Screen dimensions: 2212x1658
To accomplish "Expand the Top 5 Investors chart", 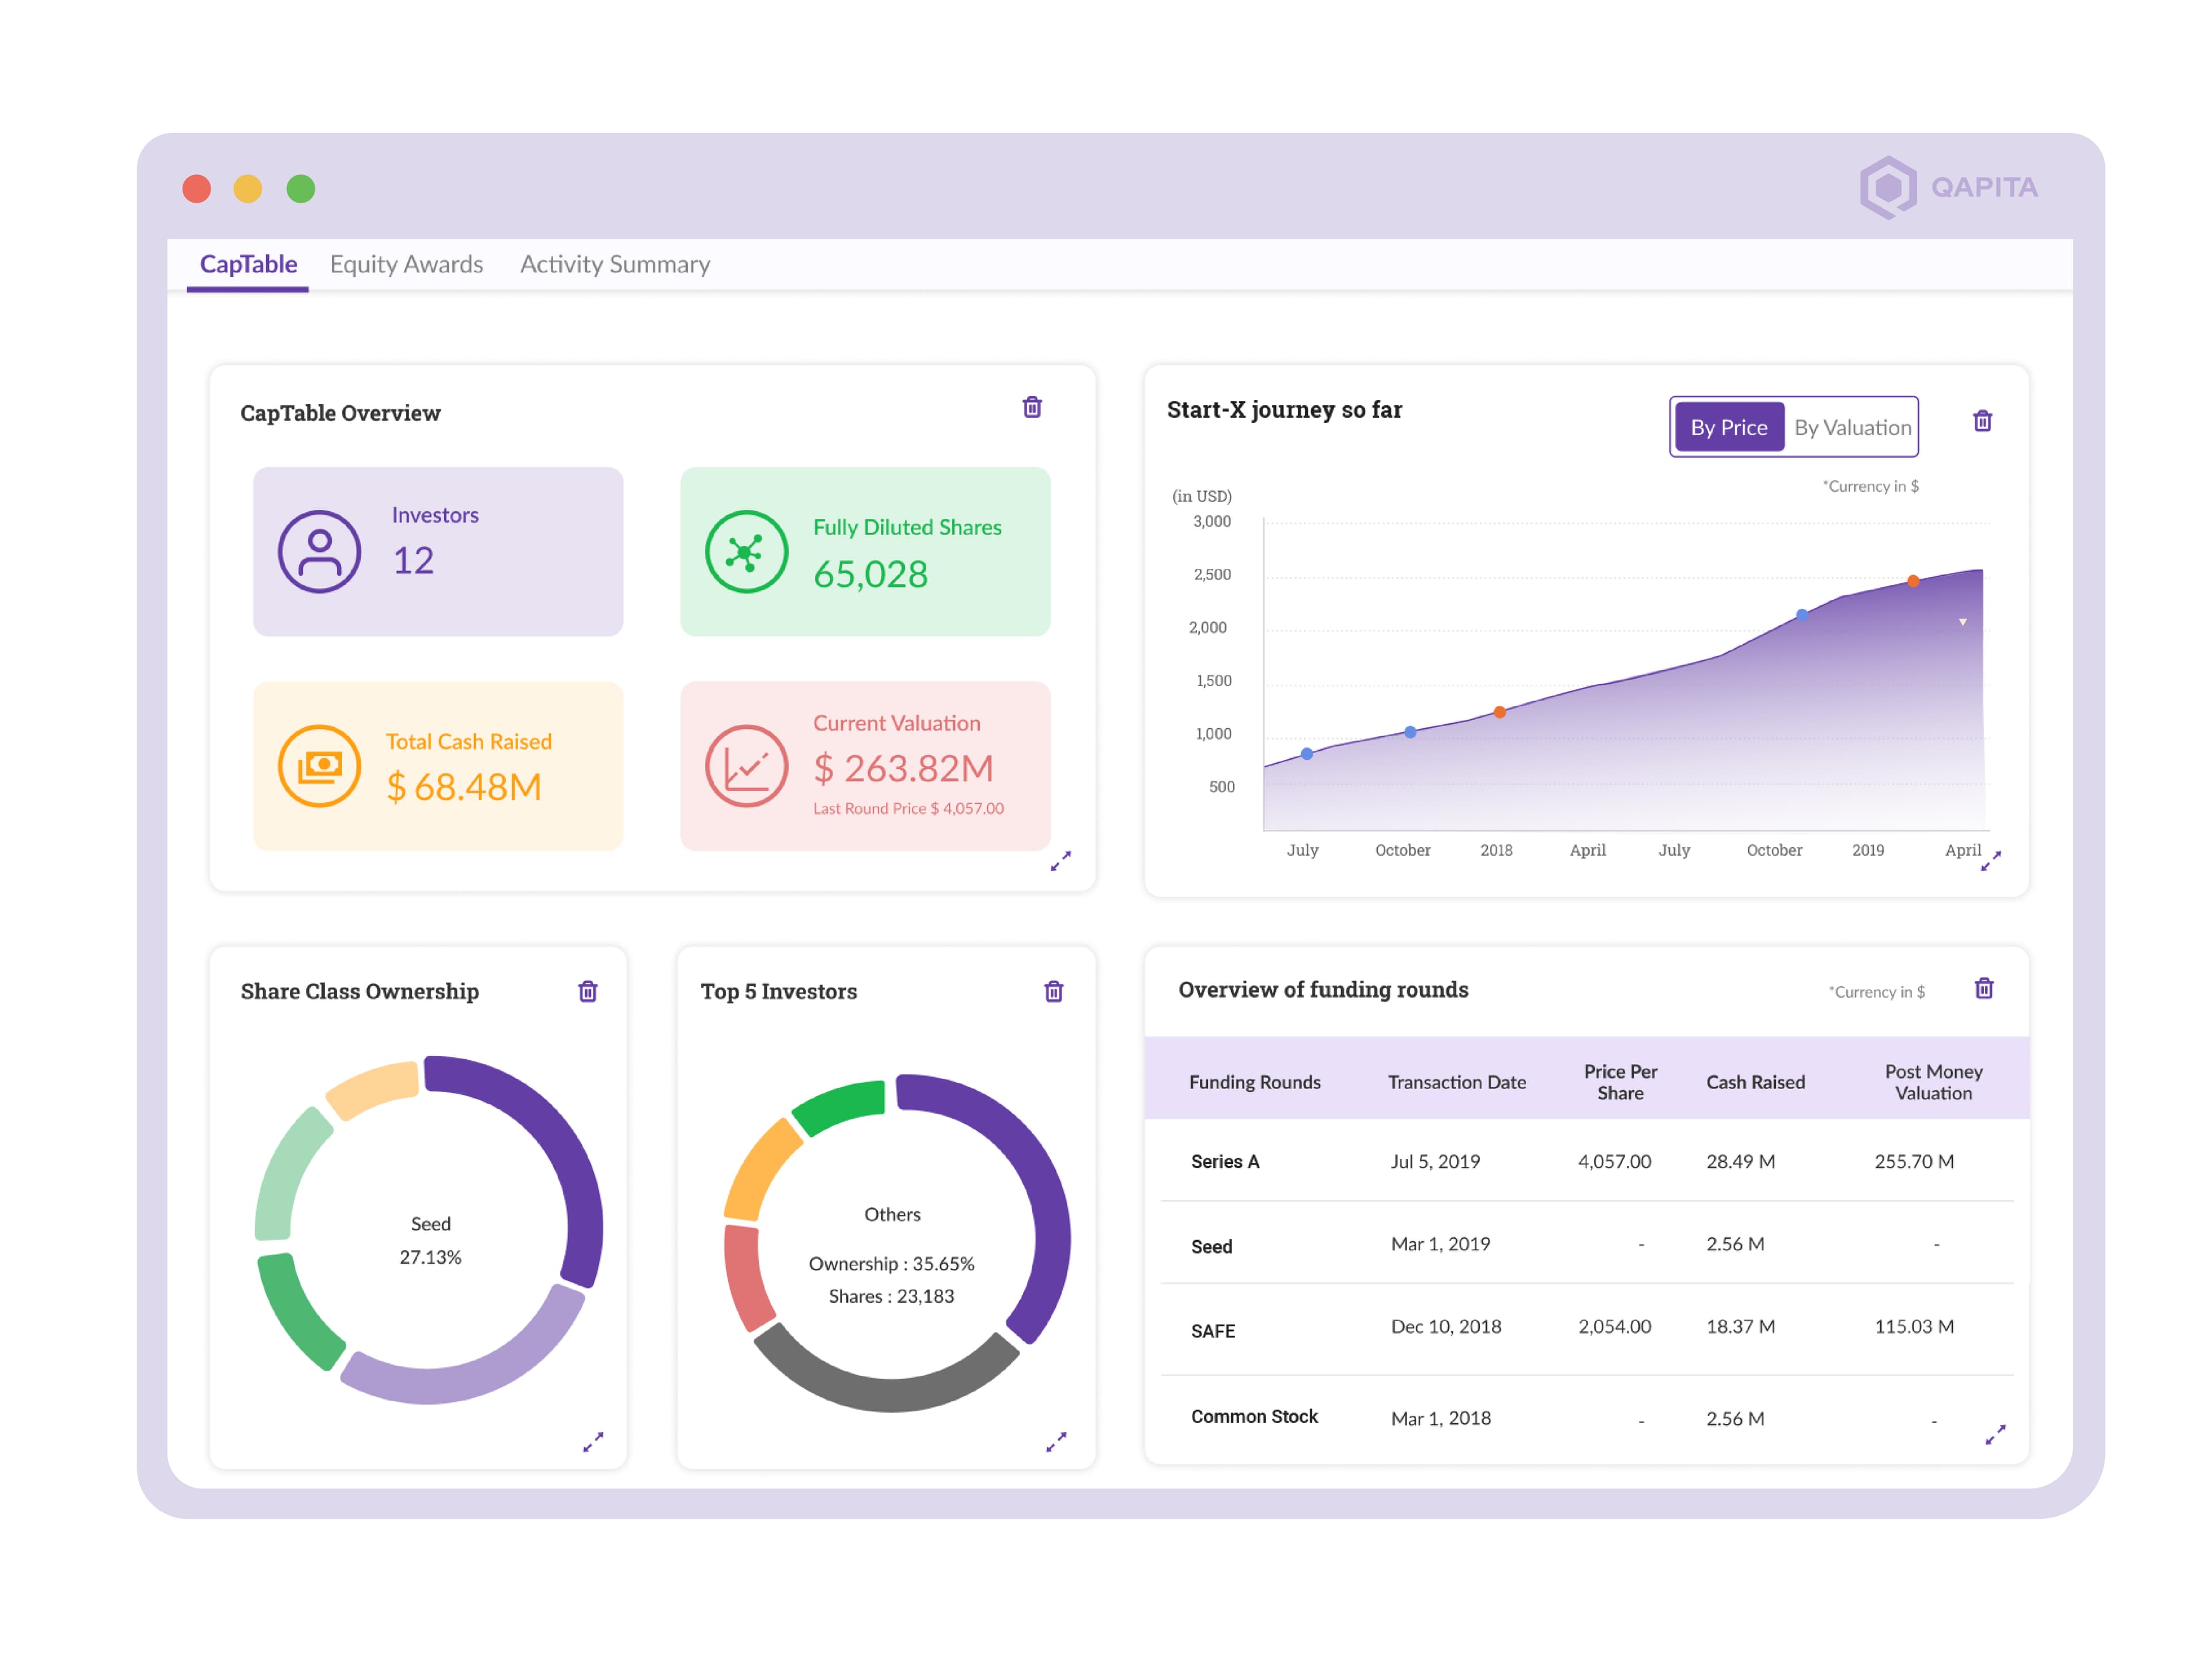I will pos(1056,1441).
